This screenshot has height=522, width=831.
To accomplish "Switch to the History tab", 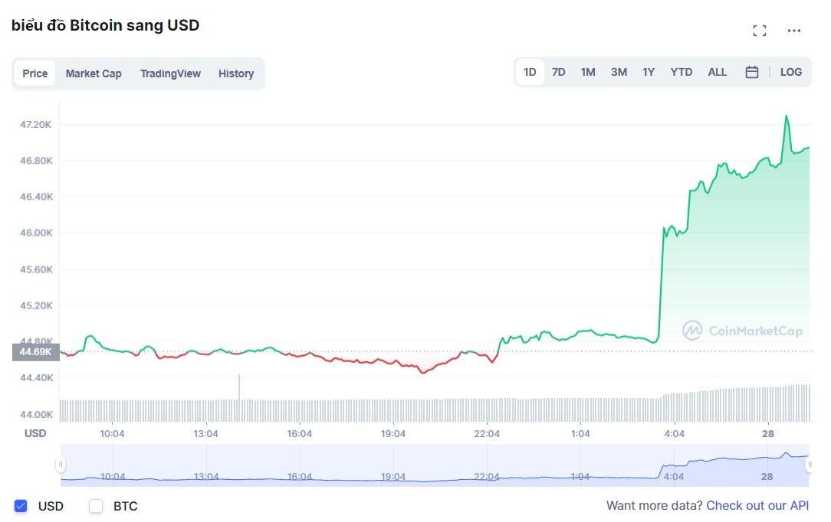I will pyautogui.click(x=235, y=73).
